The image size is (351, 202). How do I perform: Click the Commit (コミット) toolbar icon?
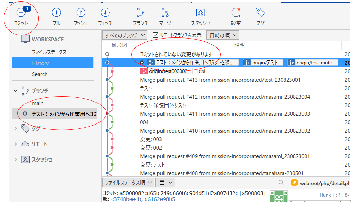(21, 13)
